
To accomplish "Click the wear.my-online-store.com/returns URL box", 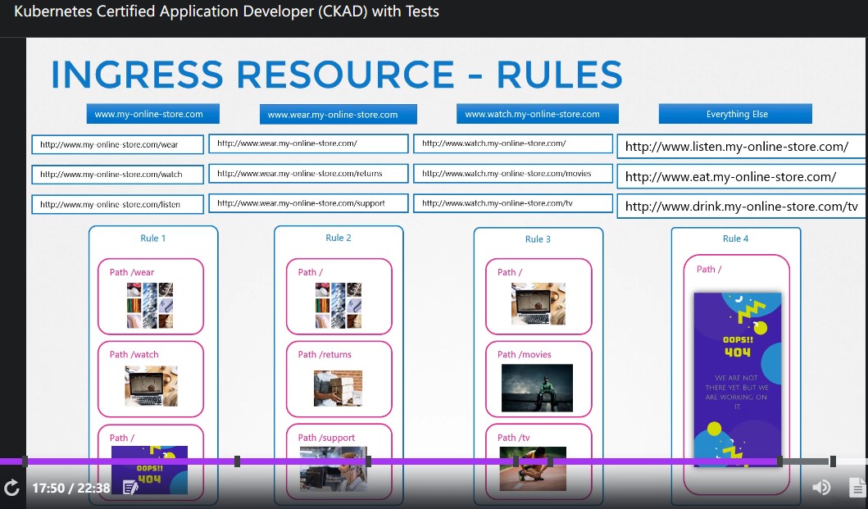I will pos(308,174).
